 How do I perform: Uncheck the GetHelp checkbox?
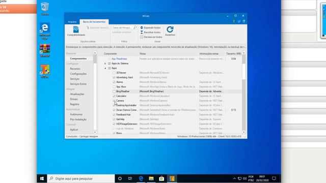[x=114, y=119]
